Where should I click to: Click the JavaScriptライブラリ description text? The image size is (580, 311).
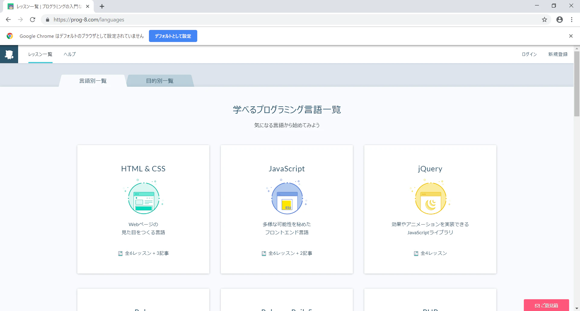[x=430, y=232]
